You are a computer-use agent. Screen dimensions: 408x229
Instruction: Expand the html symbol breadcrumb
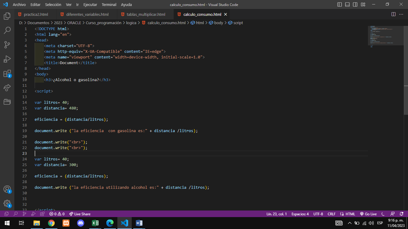197,23
